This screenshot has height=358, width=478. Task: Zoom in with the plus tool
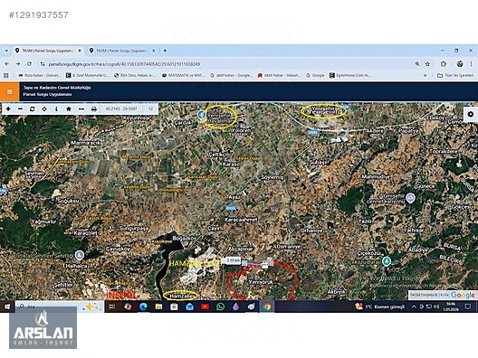[x=8, y=109]
